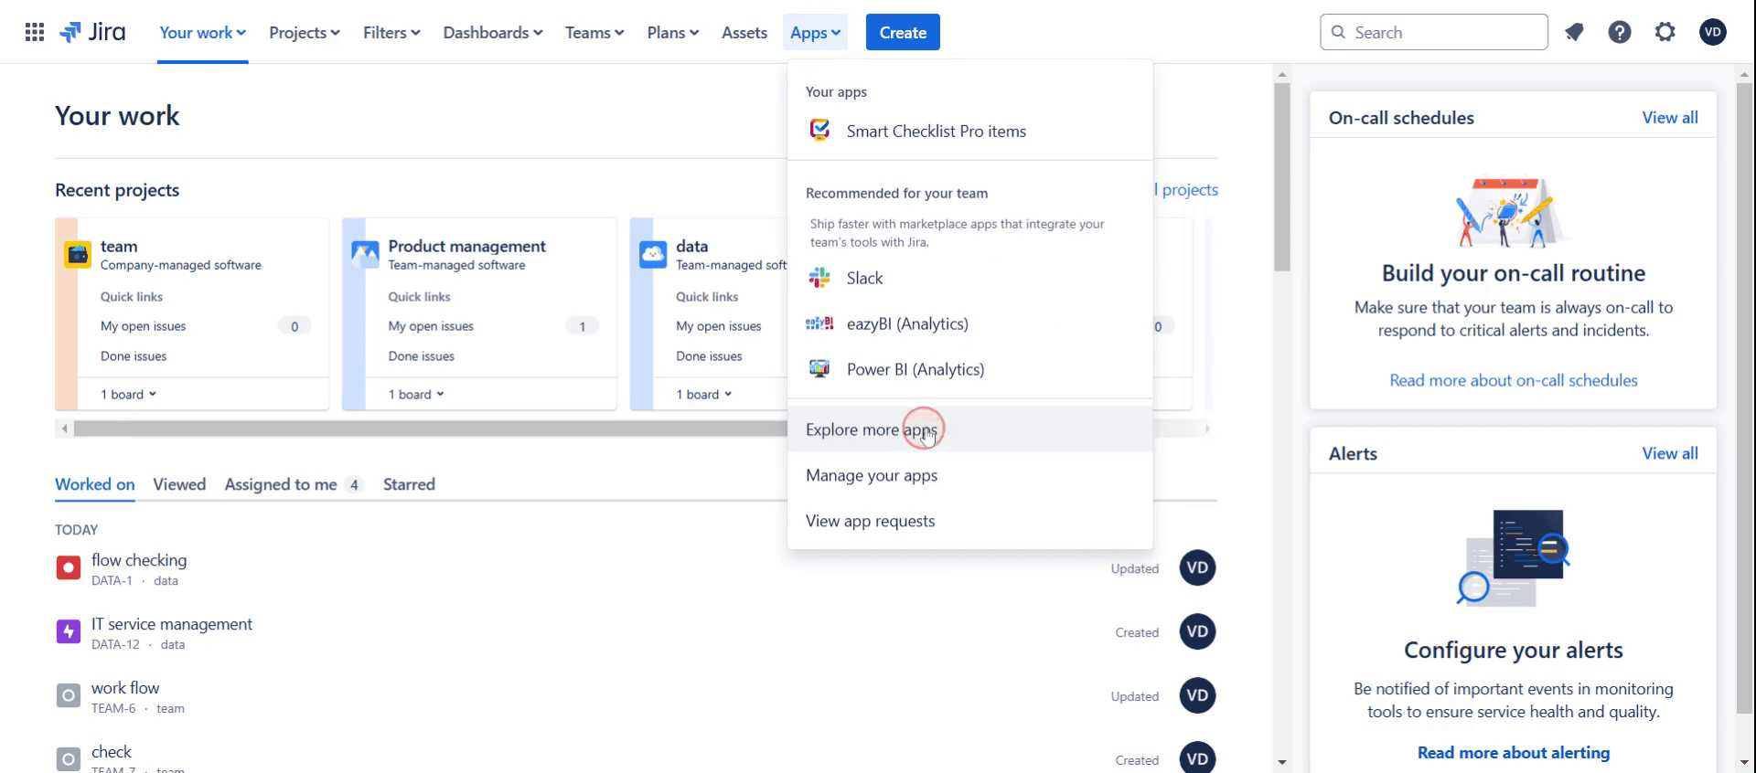Click VD avatar on flow checking row
Image resolution: width=1756 pixels, height=773 pixels.
click(x=1197, y=568)
